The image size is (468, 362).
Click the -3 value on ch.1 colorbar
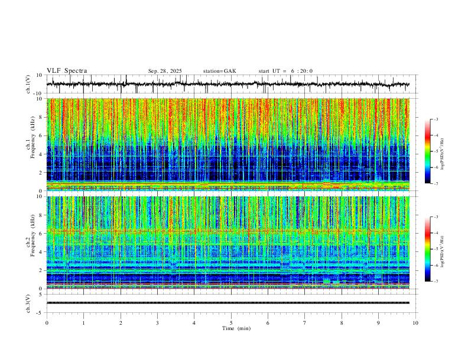point(436,119)
